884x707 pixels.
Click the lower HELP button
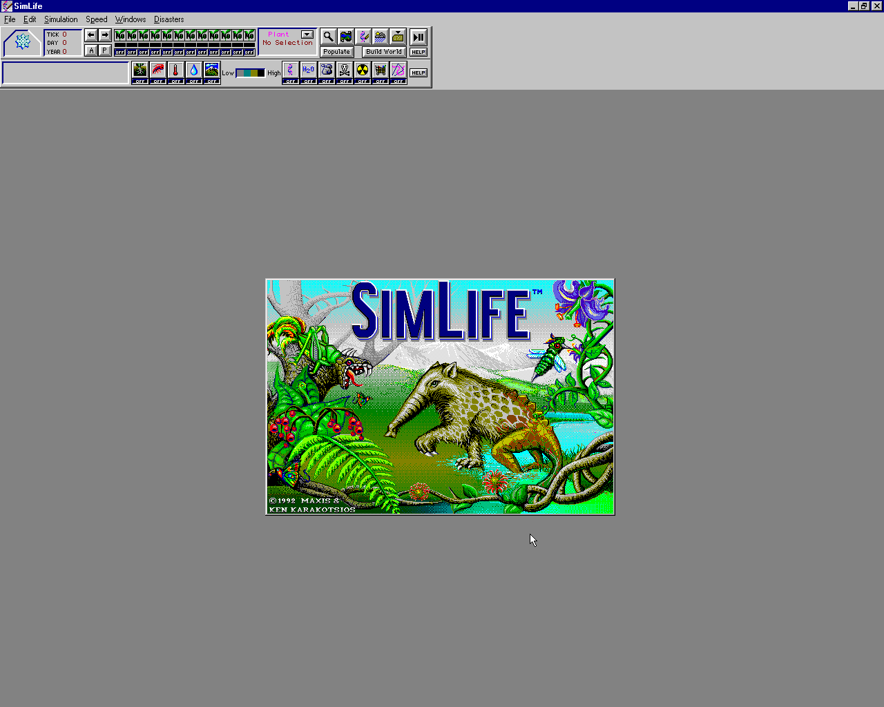[x=419, y=72]
